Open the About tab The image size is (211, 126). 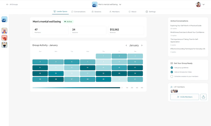click(x=132, y=12)
